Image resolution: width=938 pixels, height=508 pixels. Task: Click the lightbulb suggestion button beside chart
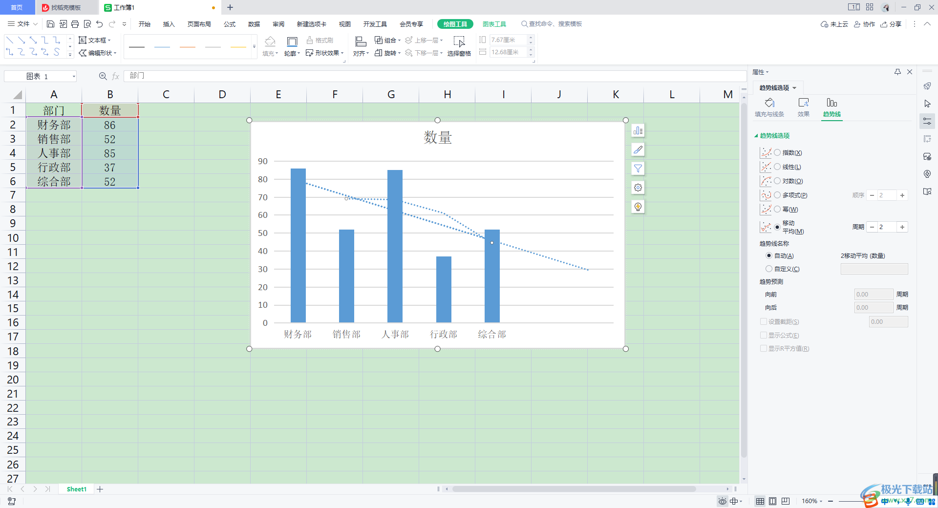tap(638, 207)
